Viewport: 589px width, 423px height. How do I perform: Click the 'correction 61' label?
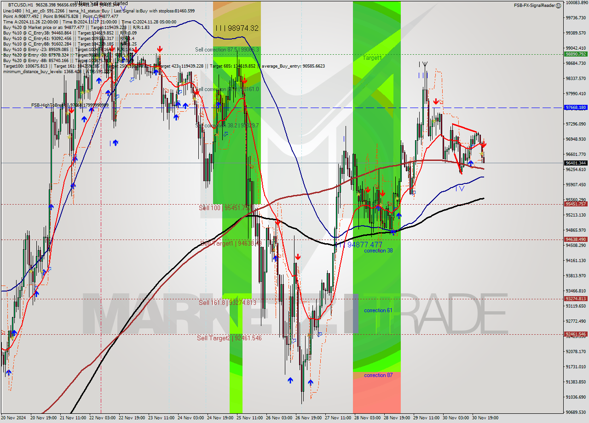[378, 310]
